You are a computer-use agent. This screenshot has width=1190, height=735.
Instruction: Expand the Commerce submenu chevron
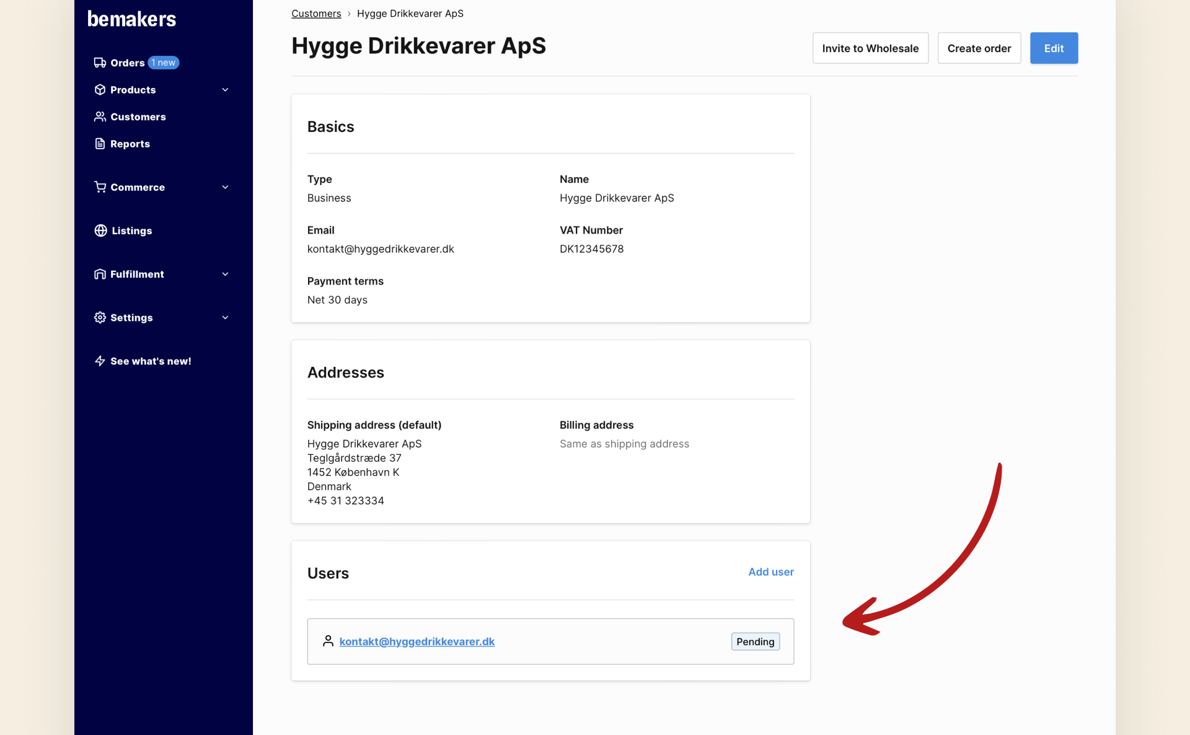[x=225, y=187]
